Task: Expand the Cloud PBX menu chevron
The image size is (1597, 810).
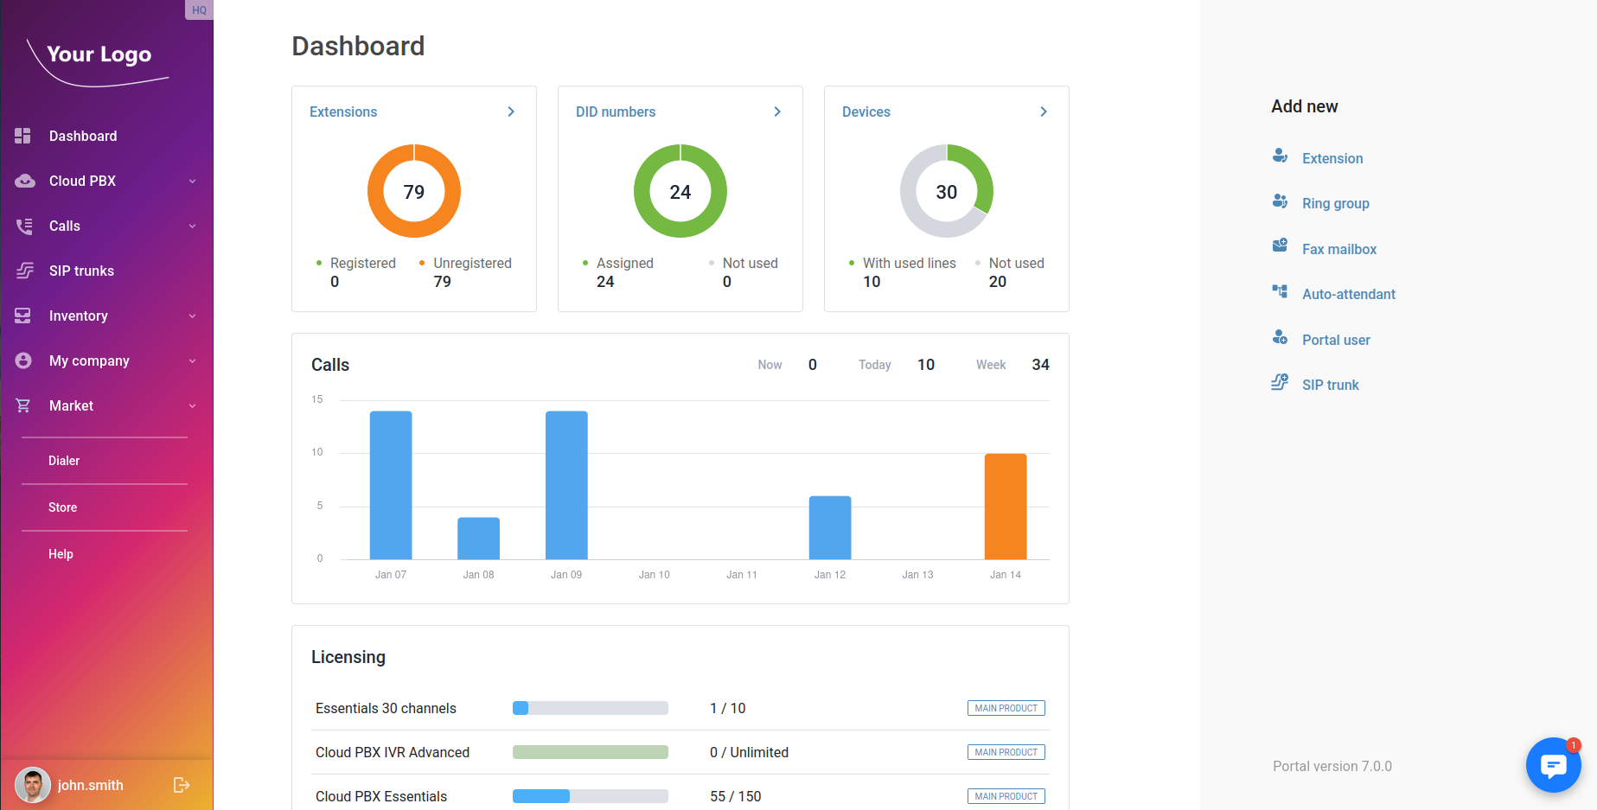Action: point(192,182)
